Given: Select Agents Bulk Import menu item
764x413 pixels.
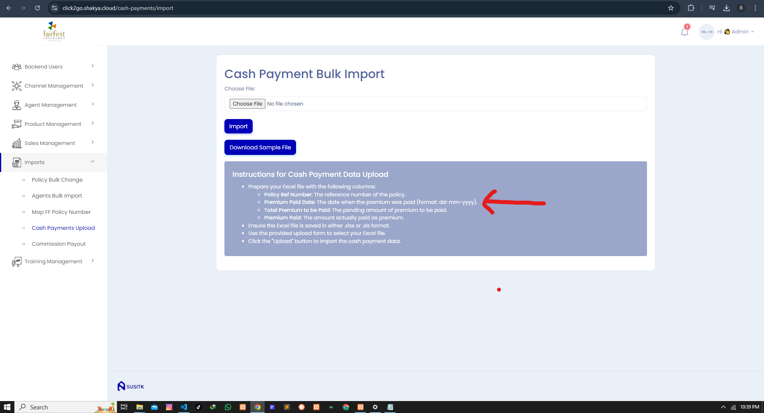Looking at the screenshot, I should 57,196.
